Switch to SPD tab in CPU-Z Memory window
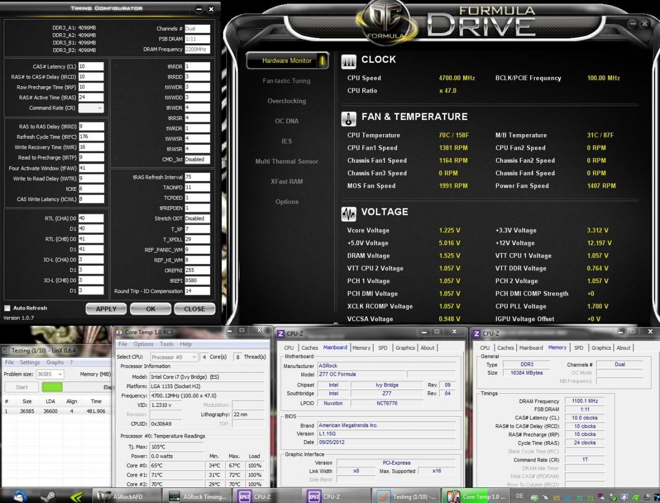 pos(578,348)
